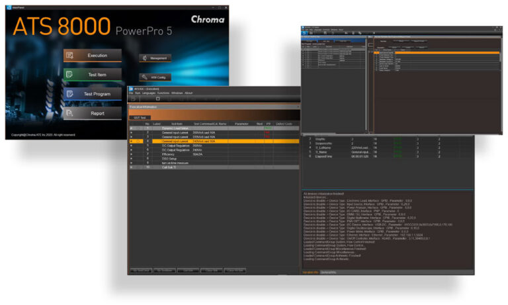
Task: Click first button at bottom of Execution window
Action: pyautogui.click(x=141, y=271)
